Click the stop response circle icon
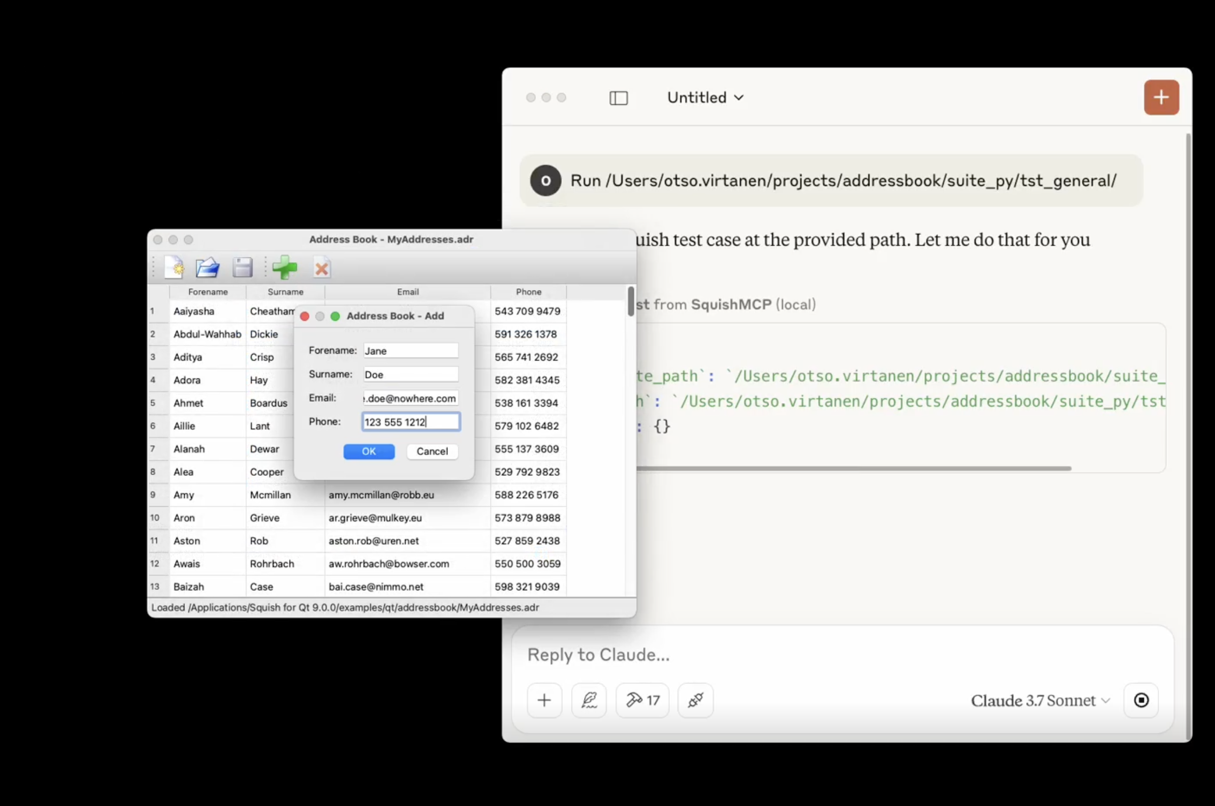Image resolution: width=1215 pixels, height=806 pixels. click(x=1141, y=700)
